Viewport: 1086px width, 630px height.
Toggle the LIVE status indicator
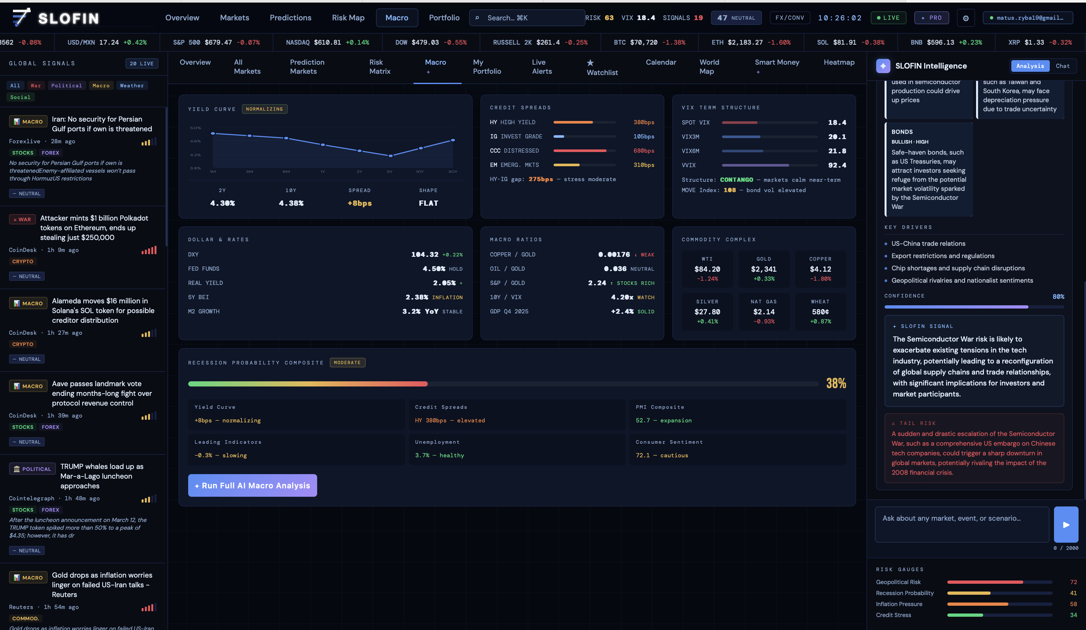pos(888,18)
